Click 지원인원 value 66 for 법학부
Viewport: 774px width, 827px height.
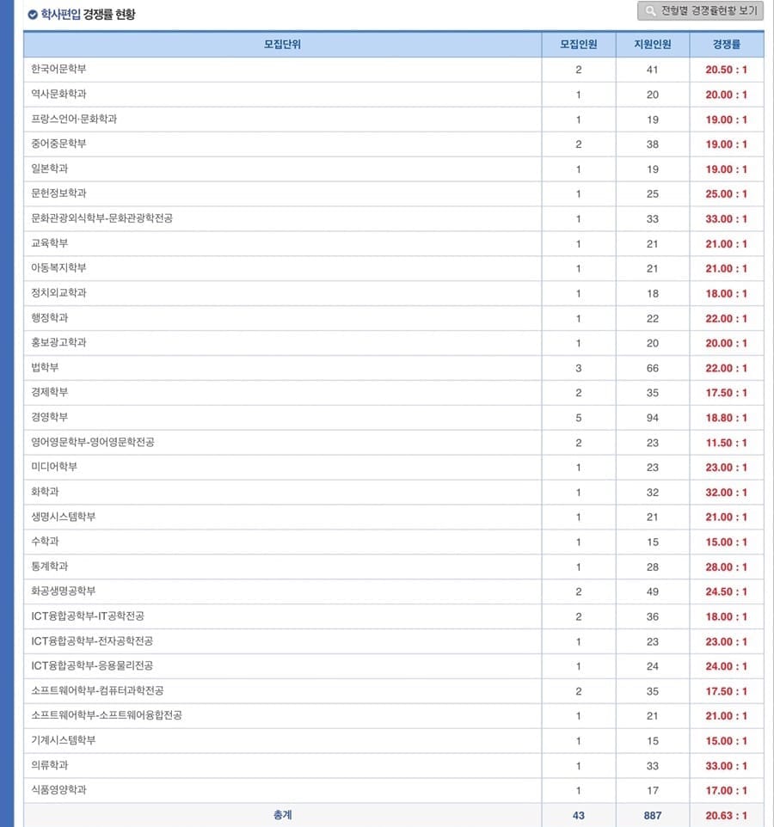coord(652,368)
